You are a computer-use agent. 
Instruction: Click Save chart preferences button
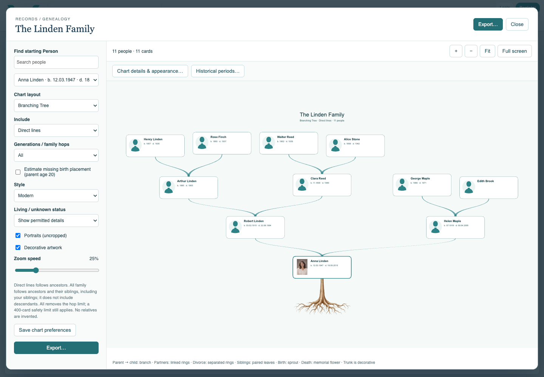(45, 330)
